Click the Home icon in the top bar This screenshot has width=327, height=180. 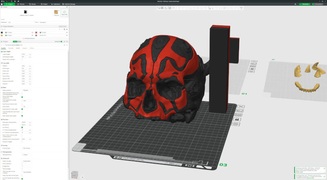point(2,4)
